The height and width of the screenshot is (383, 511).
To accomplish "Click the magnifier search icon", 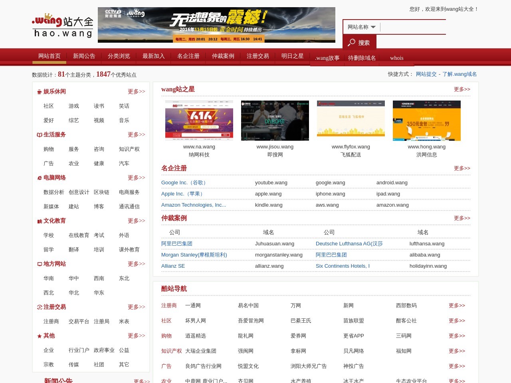I will click(352, 42).
